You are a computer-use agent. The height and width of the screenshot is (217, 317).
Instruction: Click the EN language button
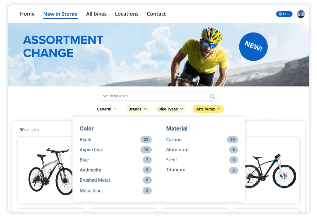coord(284,14)
